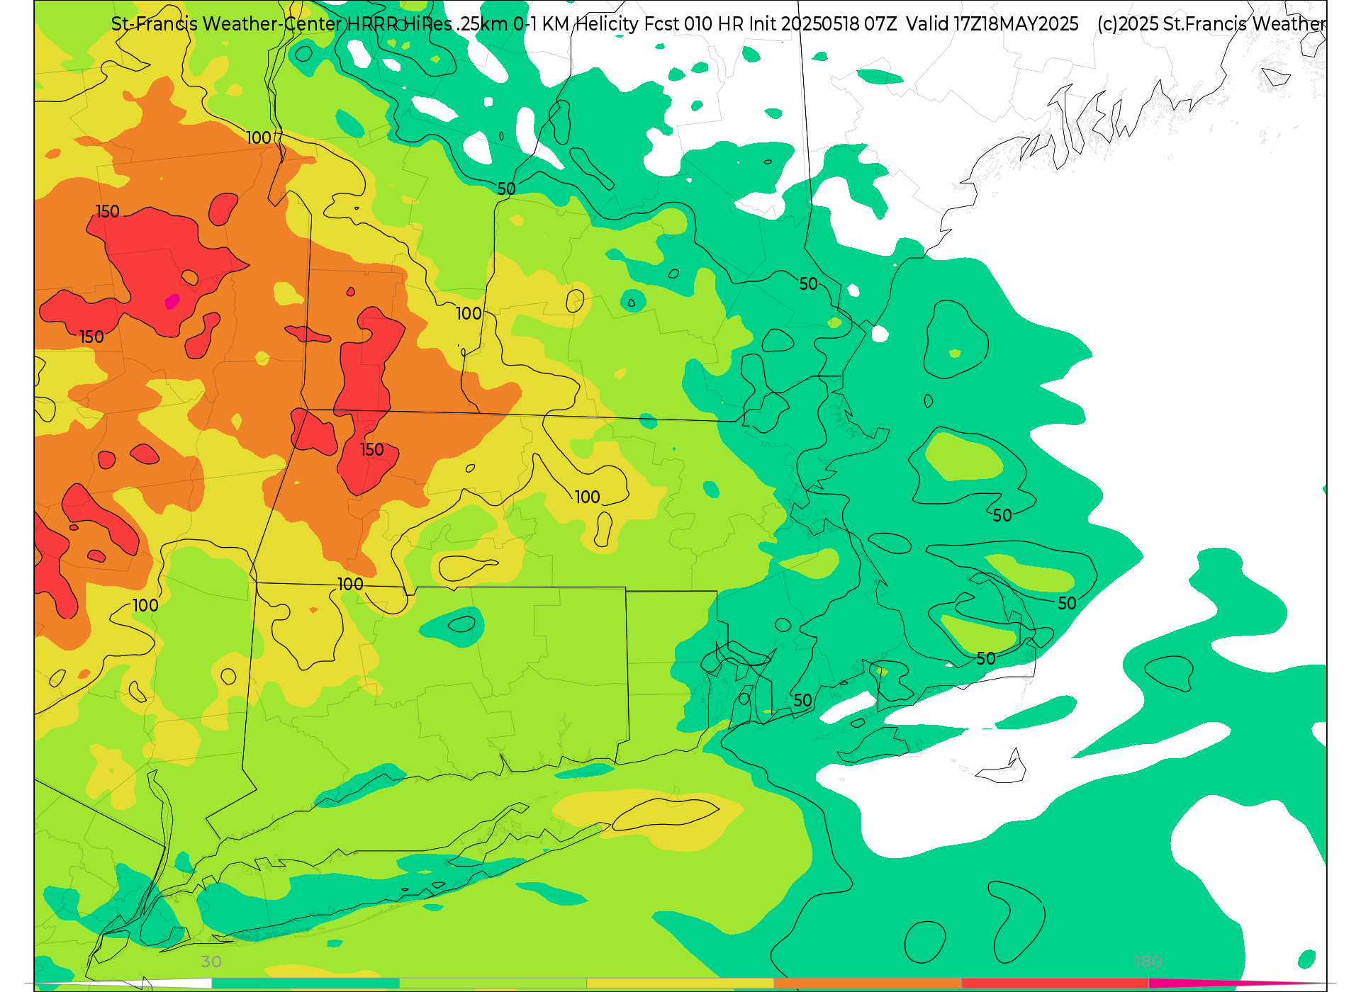Image resolution: width=1361 pixels, height=992 pixels.
Task: Click "Valid 17Z18MAY2025" in the title
Action: 992,24
